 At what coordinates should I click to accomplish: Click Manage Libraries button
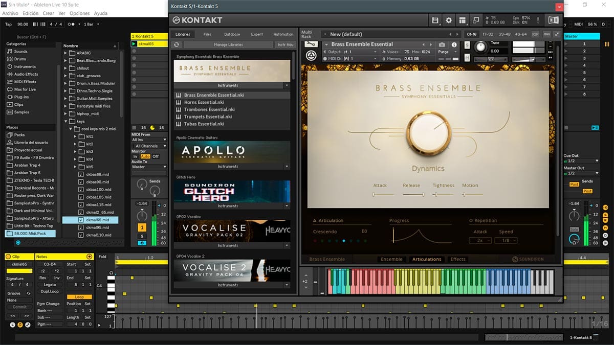coord(228,45)
